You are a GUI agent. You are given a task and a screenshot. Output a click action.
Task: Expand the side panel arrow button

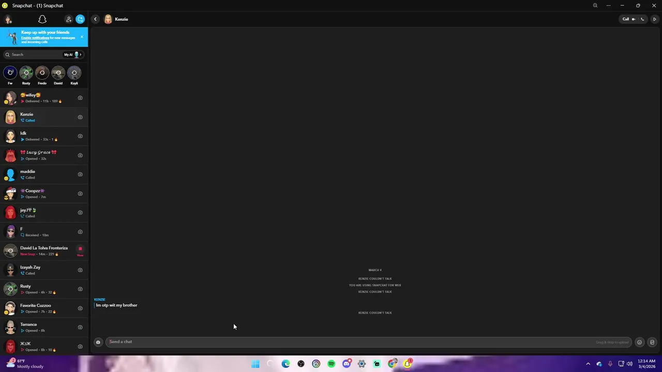(655, 19)
